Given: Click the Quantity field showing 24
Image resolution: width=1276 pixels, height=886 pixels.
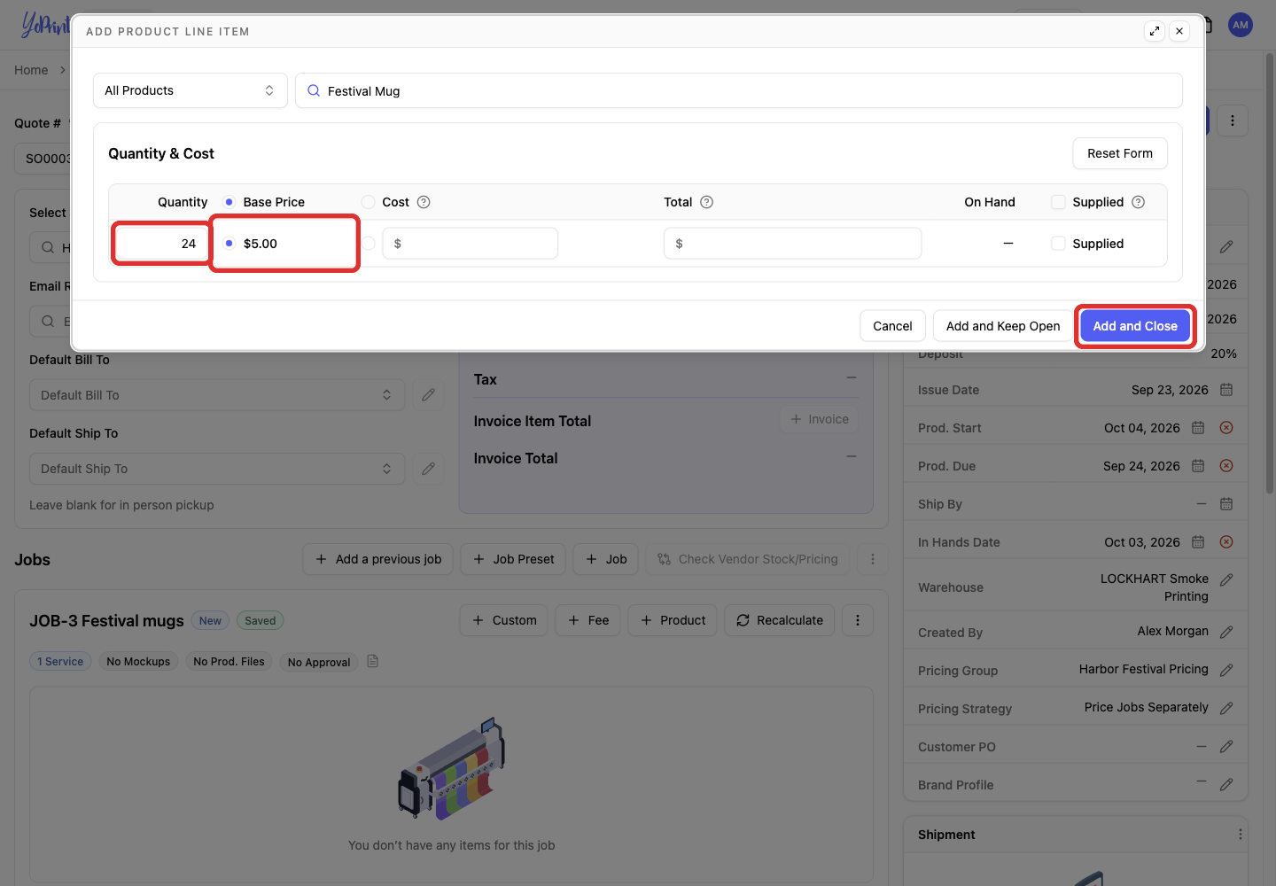Looking at the screenshot, I should point(161,244).
